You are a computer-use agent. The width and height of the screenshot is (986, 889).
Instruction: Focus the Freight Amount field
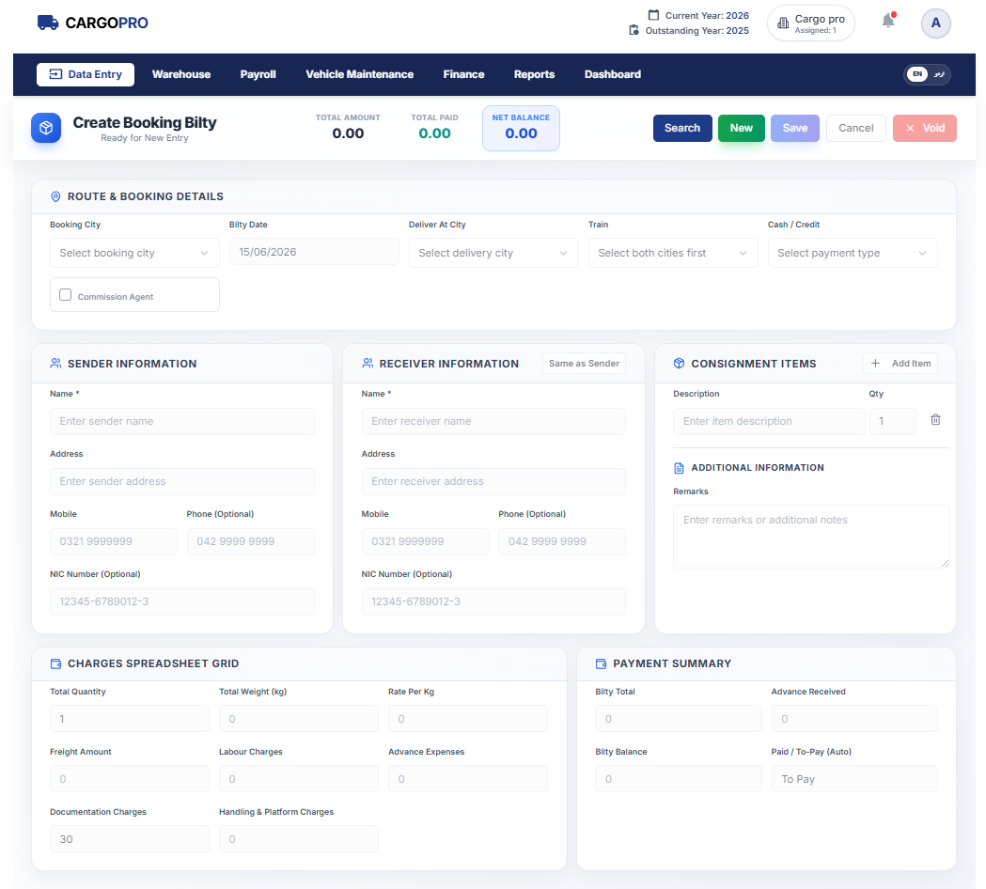click(130, 779)
